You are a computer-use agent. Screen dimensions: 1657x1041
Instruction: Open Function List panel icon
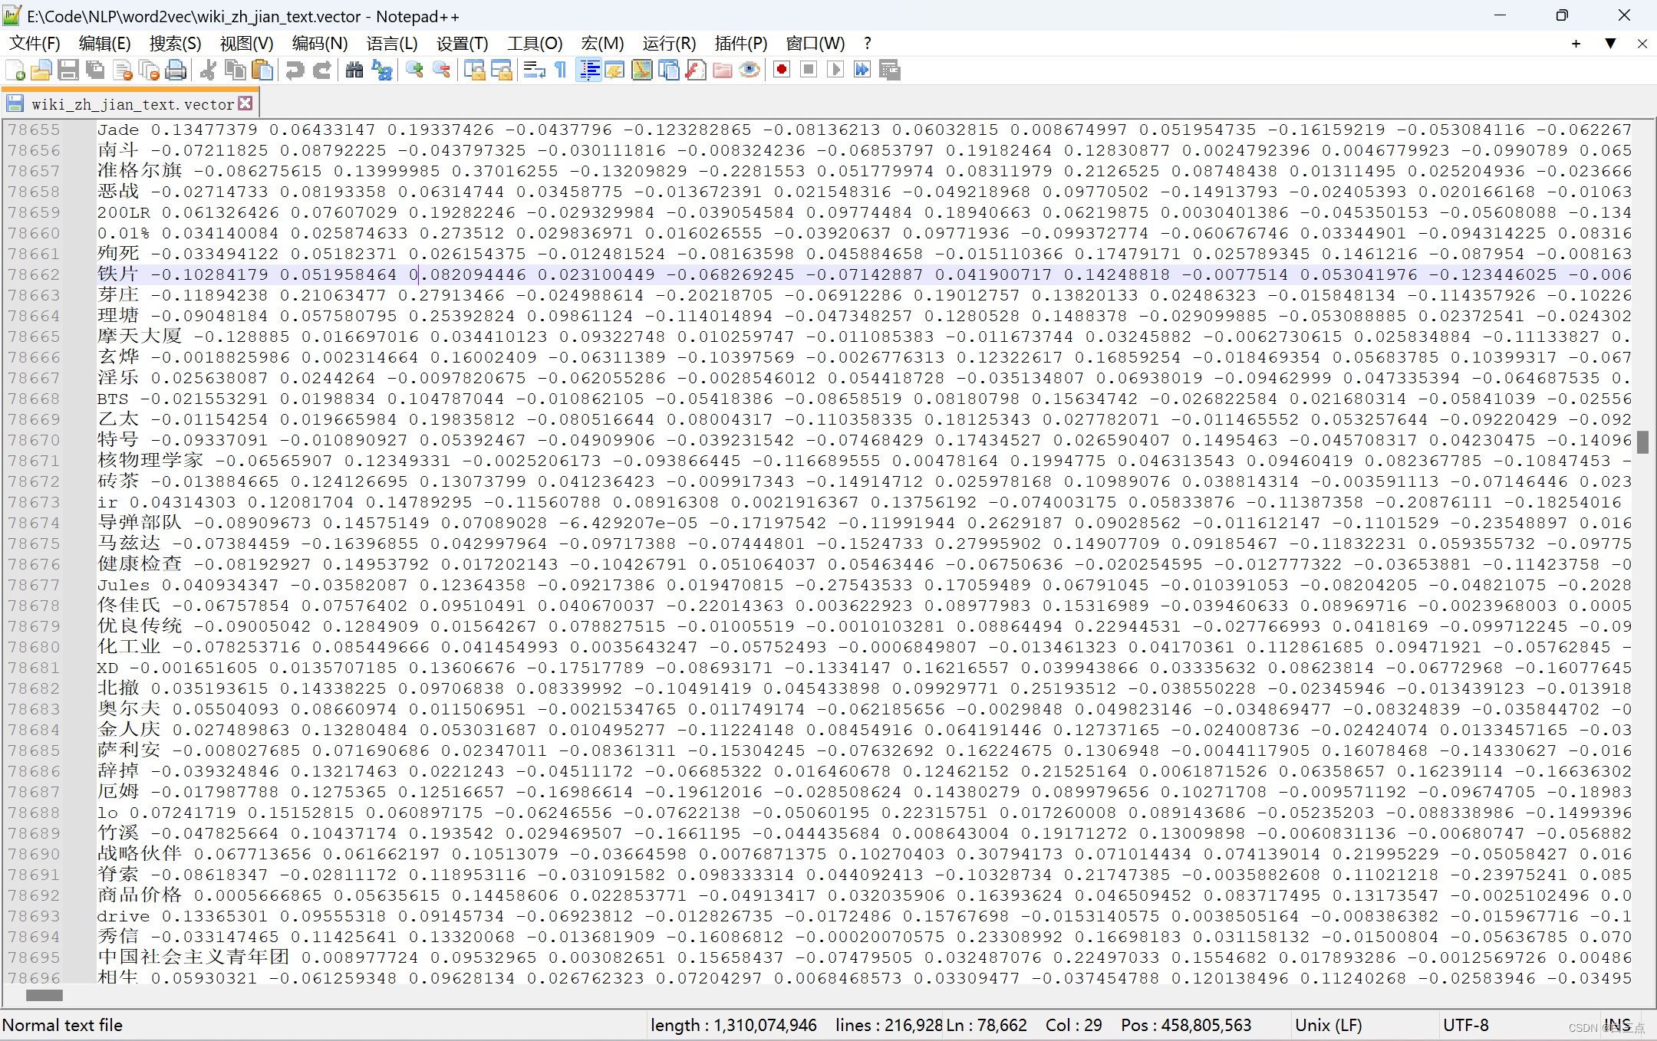click(x=696, y=71)
